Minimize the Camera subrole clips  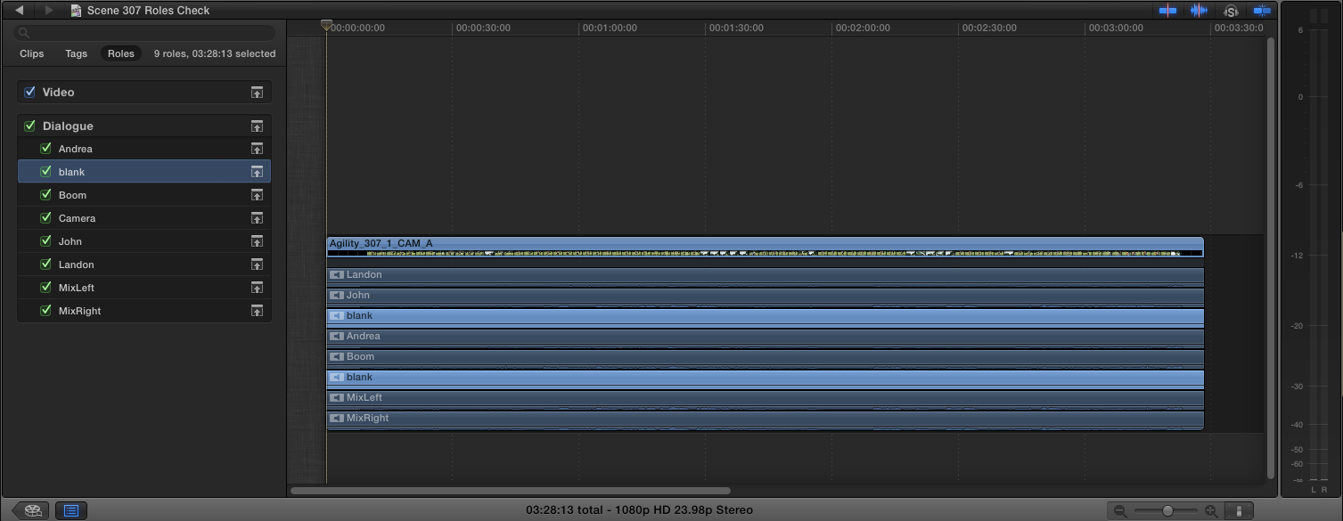click(257, 218)
